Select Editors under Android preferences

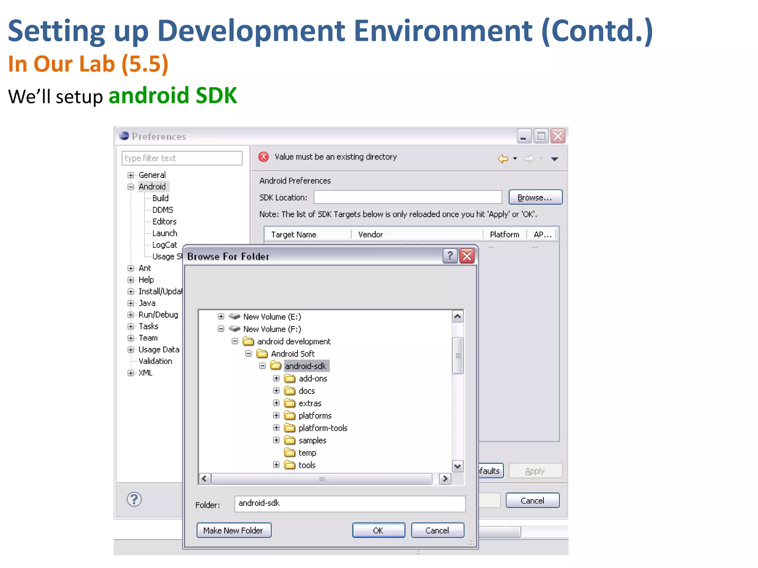(x=164, y=222)
